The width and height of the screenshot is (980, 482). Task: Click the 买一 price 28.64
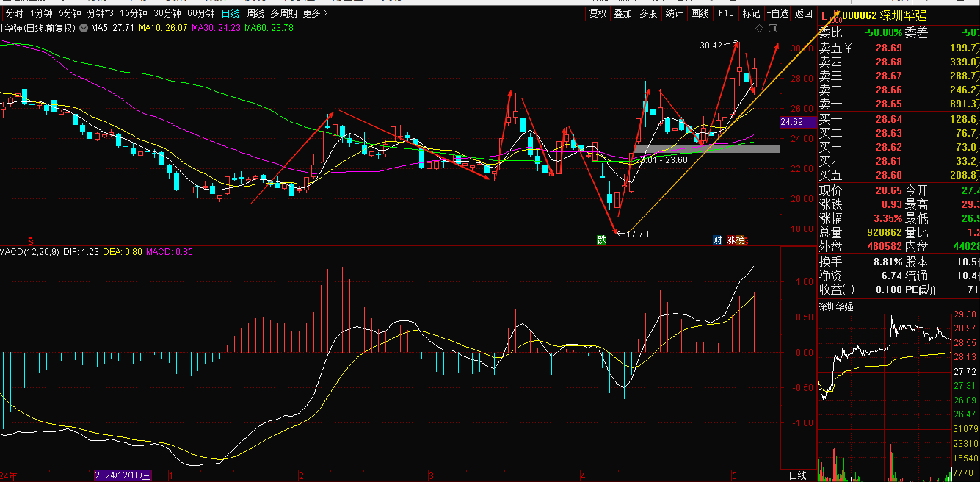(888, 119)
